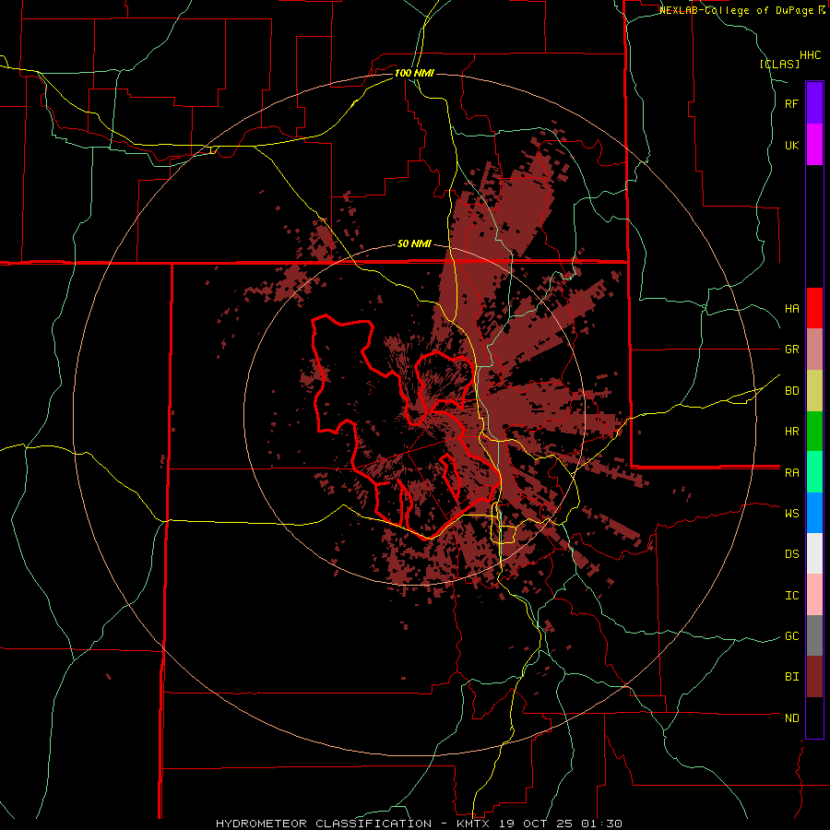
Task: Click the 100 NMI range ring label
Action: pyautogui.click(x=414, y=73)
